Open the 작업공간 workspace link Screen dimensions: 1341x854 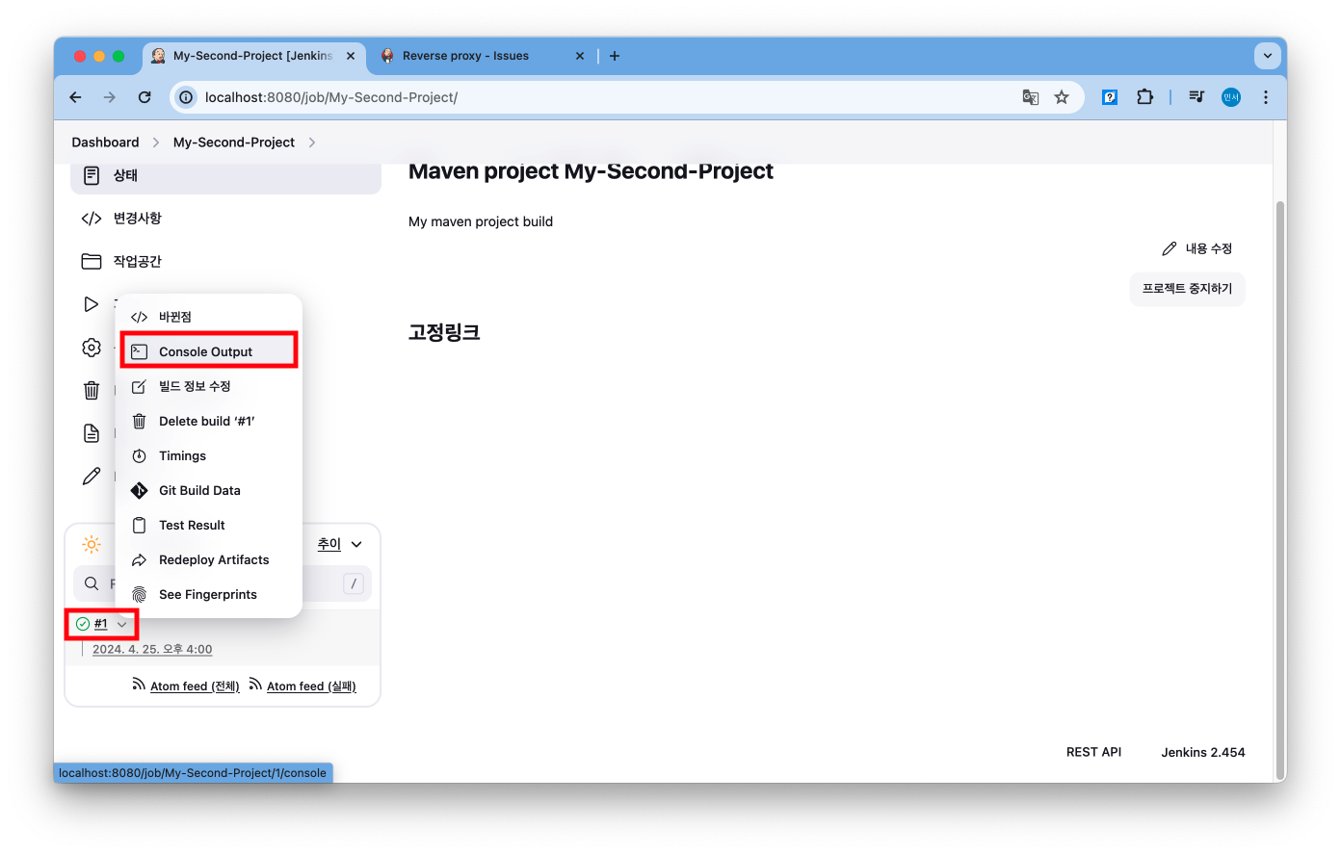[x=138, y=262]
